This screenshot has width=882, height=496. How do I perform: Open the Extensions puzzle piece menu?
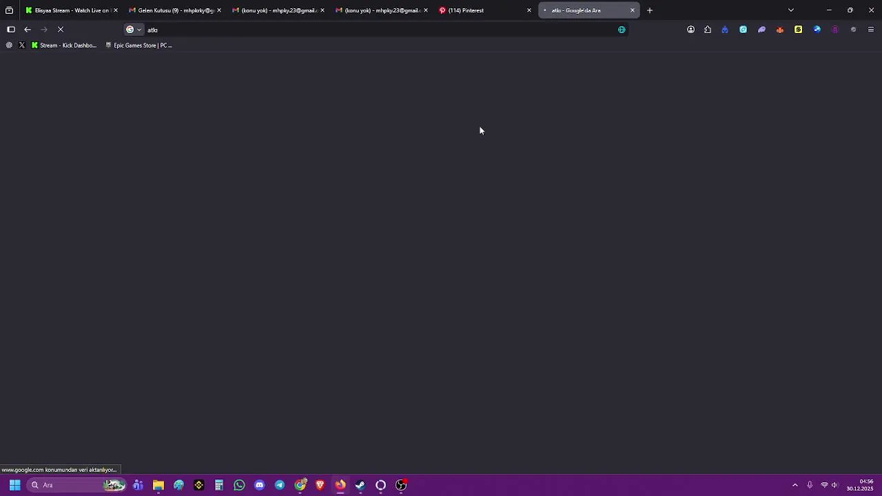[x=708, y=30]
